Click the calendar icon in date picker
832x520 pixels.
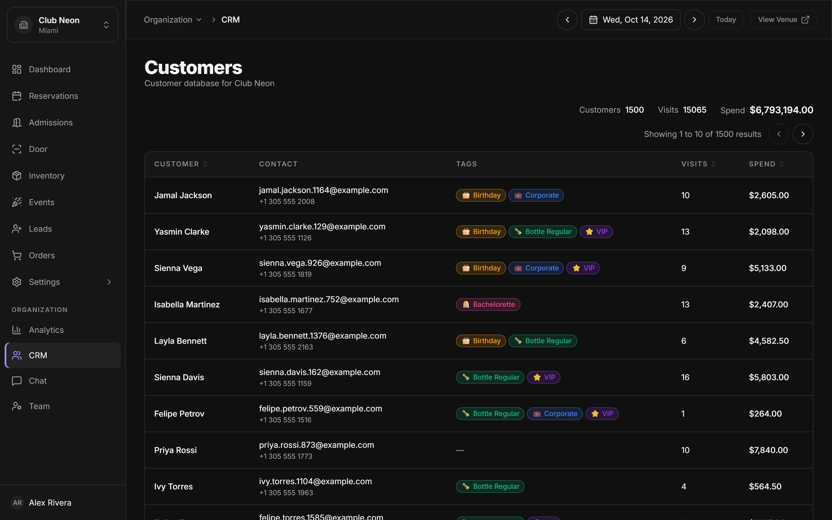(593, 20)
